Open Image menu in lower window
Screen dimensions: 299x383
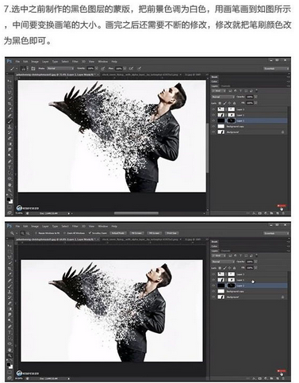pyautogui.click(x=35, y=226)
